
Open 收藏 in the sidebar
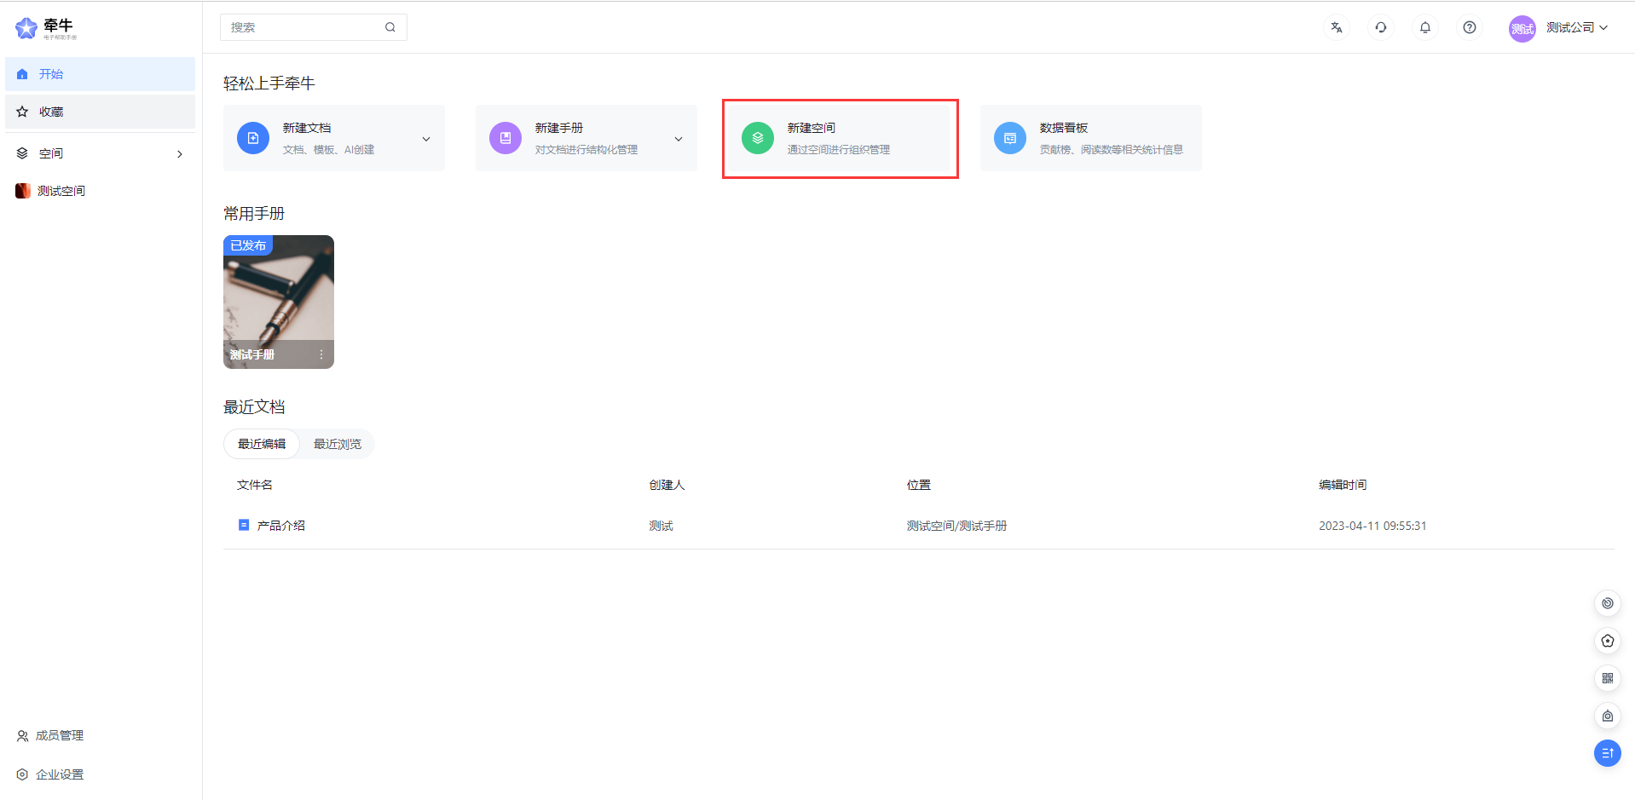(x=51, y=112)
